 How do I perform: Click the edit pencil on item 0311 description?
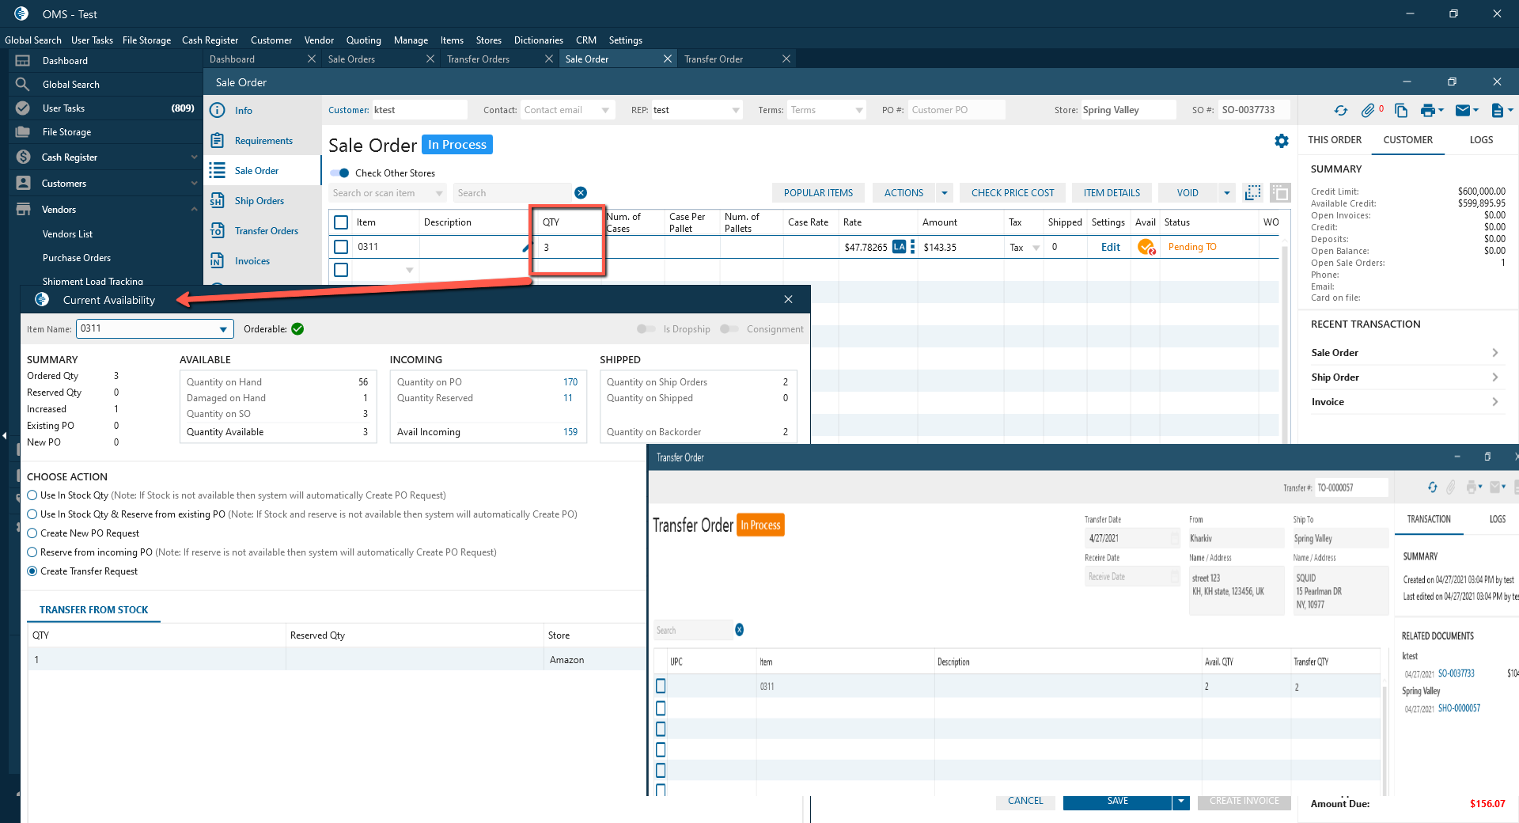pyautogui.click(x=526, y=248)
